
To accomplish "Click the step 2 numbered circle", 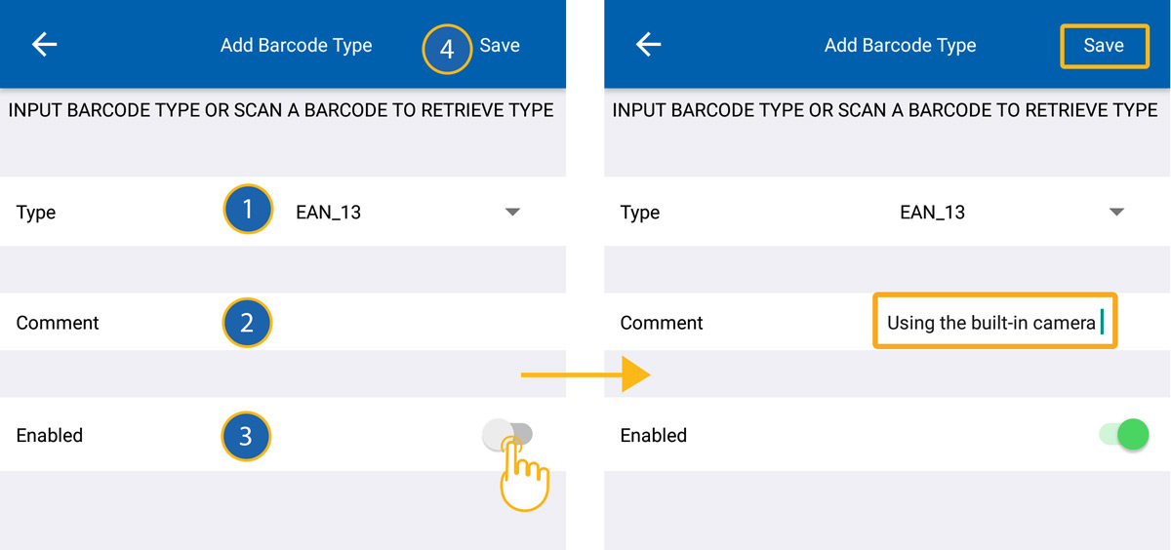I will 247,323.
